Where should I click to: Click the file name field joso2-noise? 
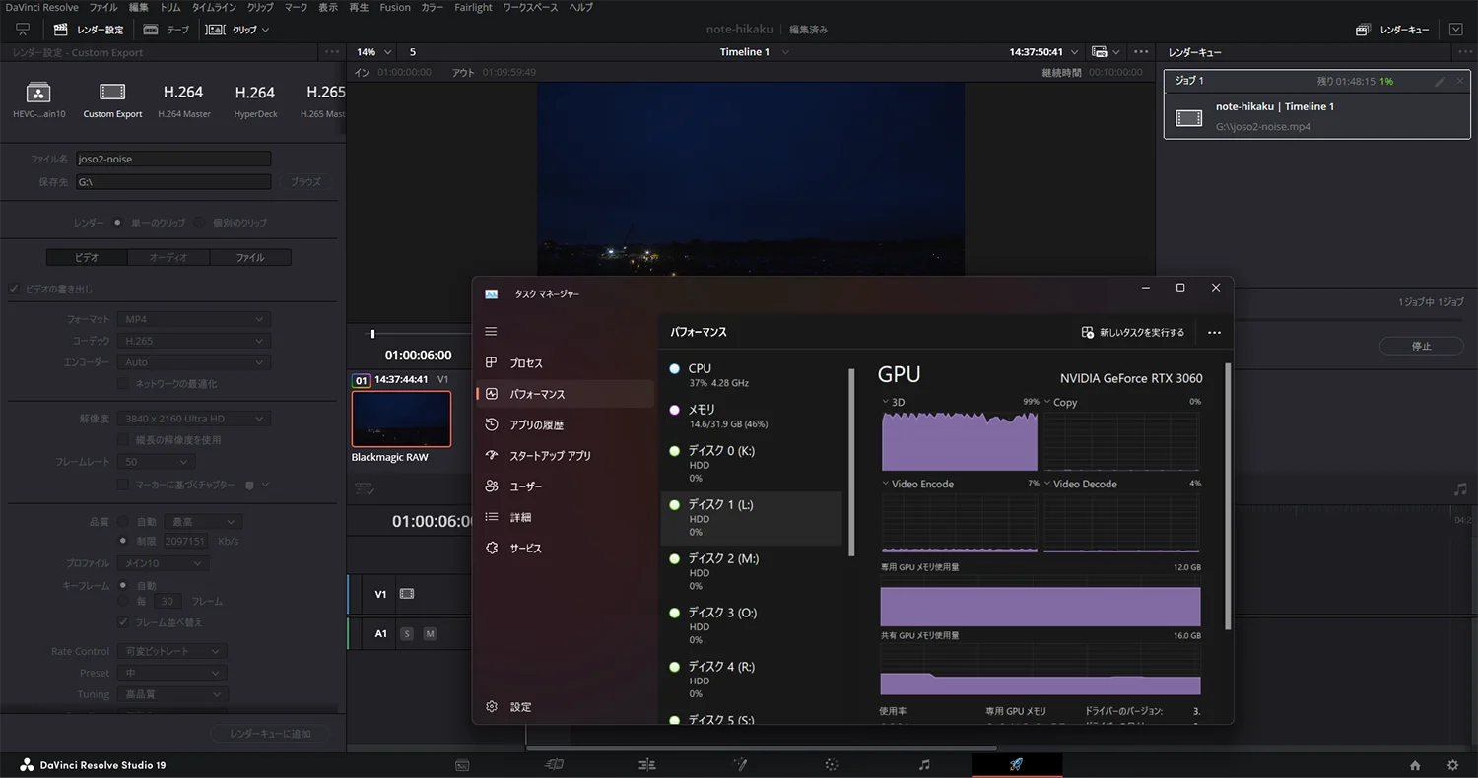(x=173, y=159)
